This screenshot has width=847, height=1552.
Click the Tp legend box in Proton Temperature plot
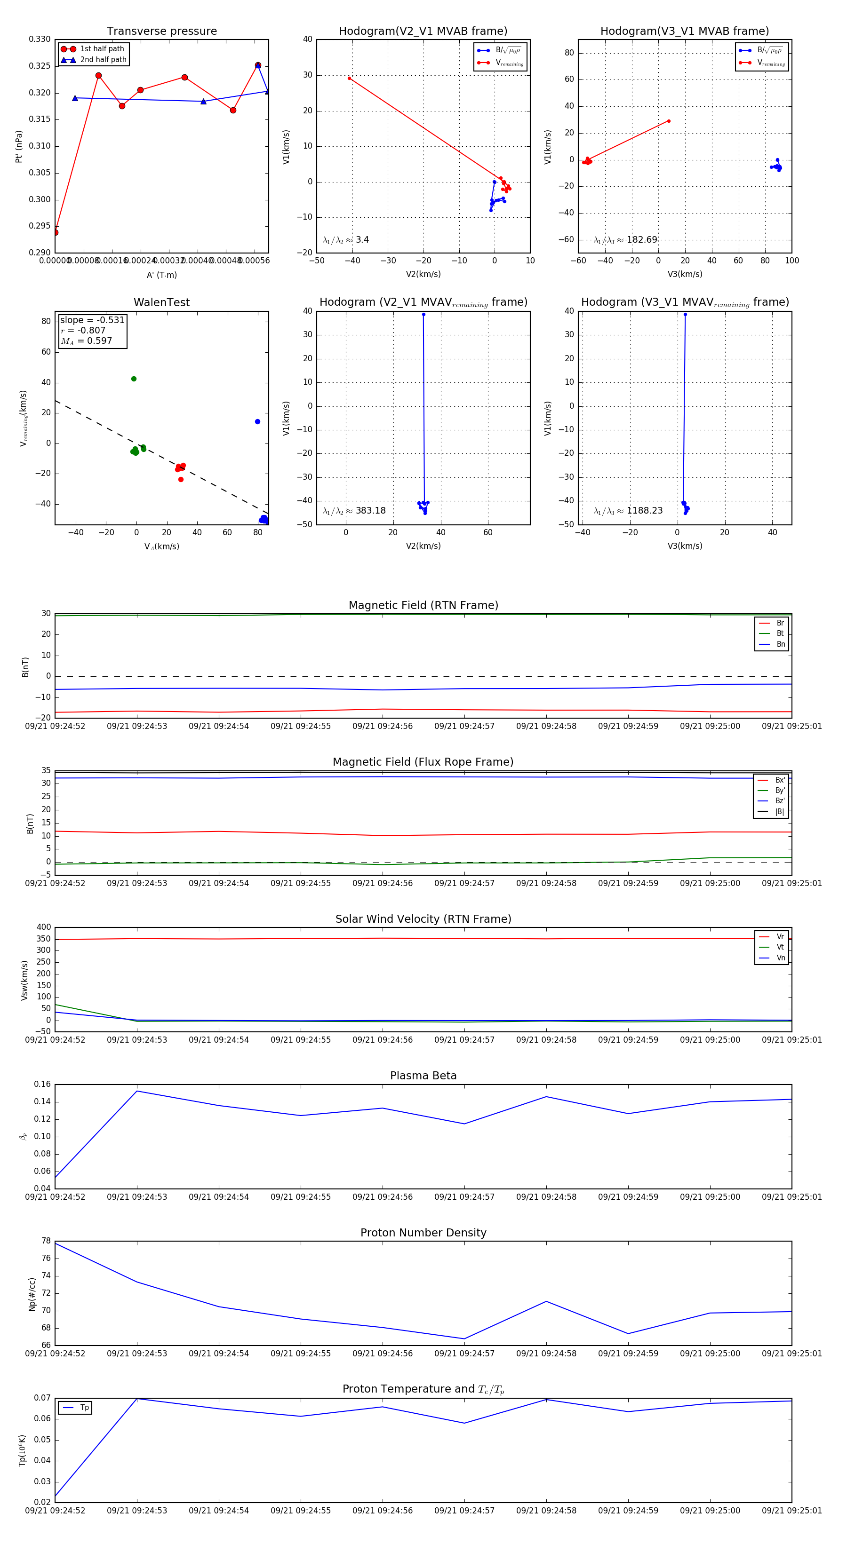75,1408
